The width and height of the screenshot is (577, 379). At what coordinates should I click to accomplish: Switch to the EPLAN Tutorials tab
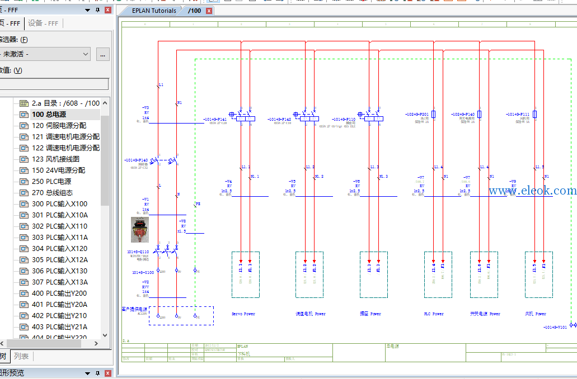(x=154, y=11)
